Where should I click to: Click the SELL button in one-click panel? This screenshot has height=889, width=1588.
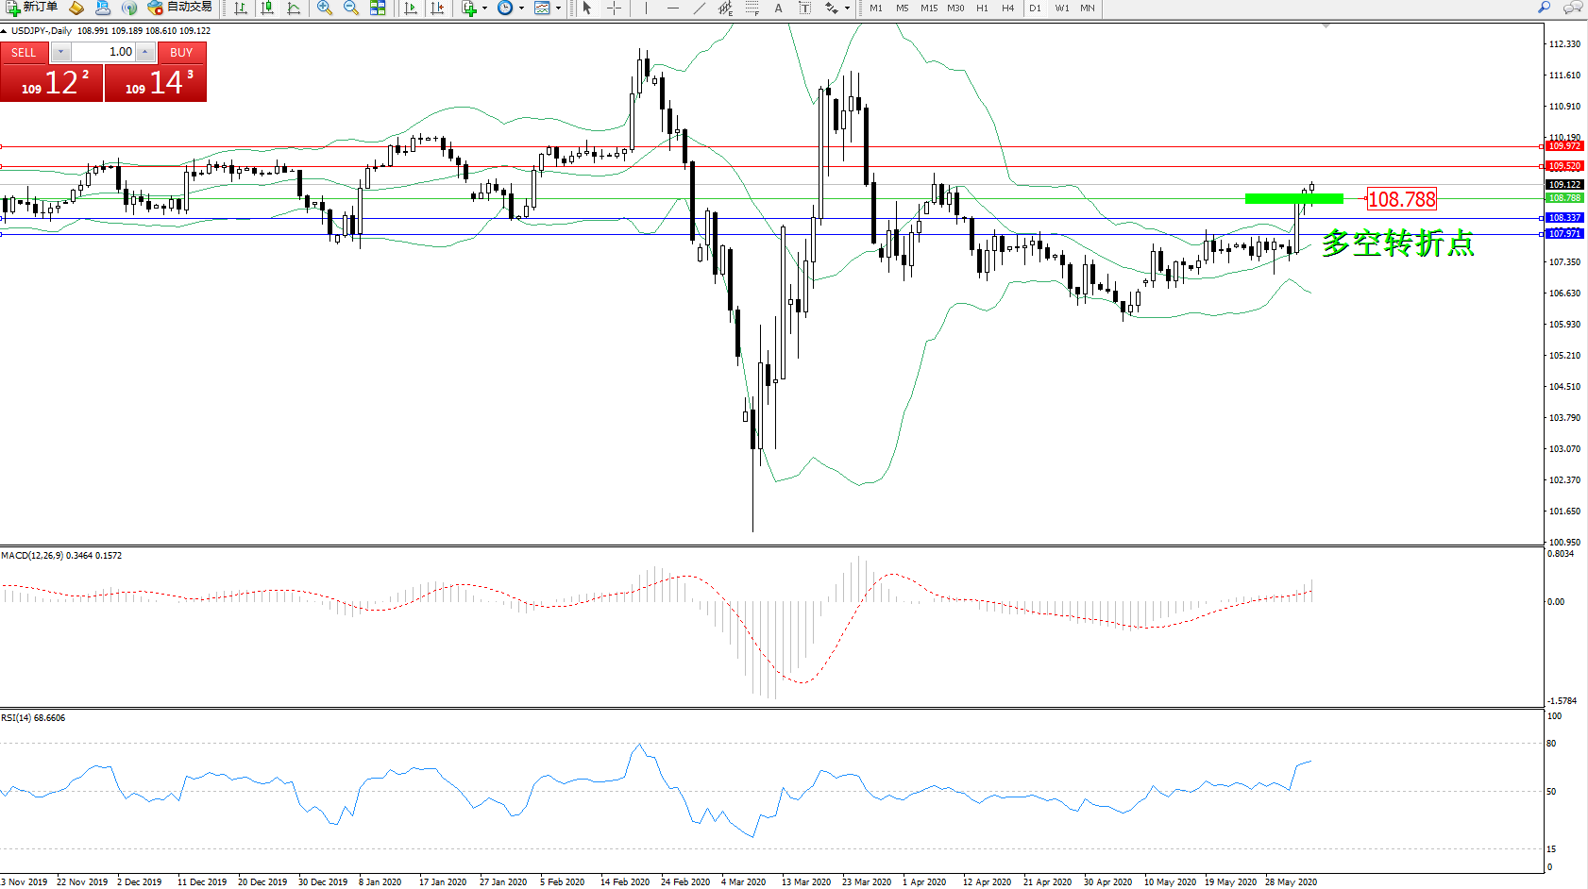[x=25, y=53]
